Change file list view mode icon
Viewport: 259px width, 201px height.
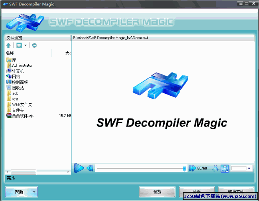coord(19,45)
